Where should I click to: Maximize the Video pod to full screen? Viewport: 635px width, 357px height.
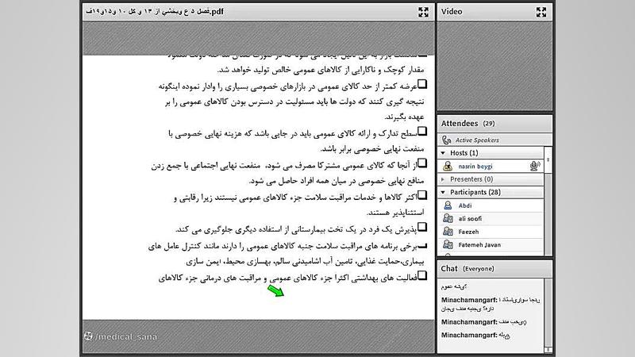tap(541, 12)
